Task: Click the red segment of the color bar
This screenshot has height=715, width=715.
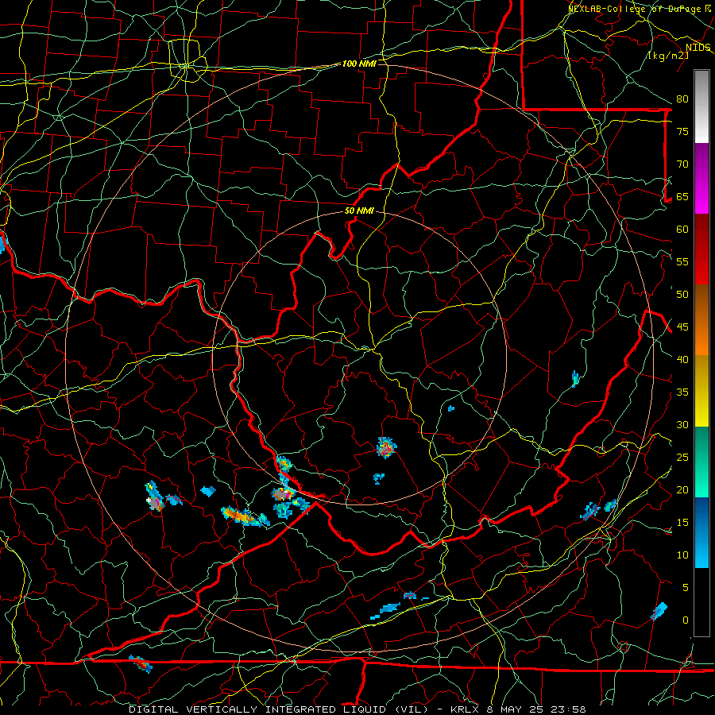Action: (701, 249)
